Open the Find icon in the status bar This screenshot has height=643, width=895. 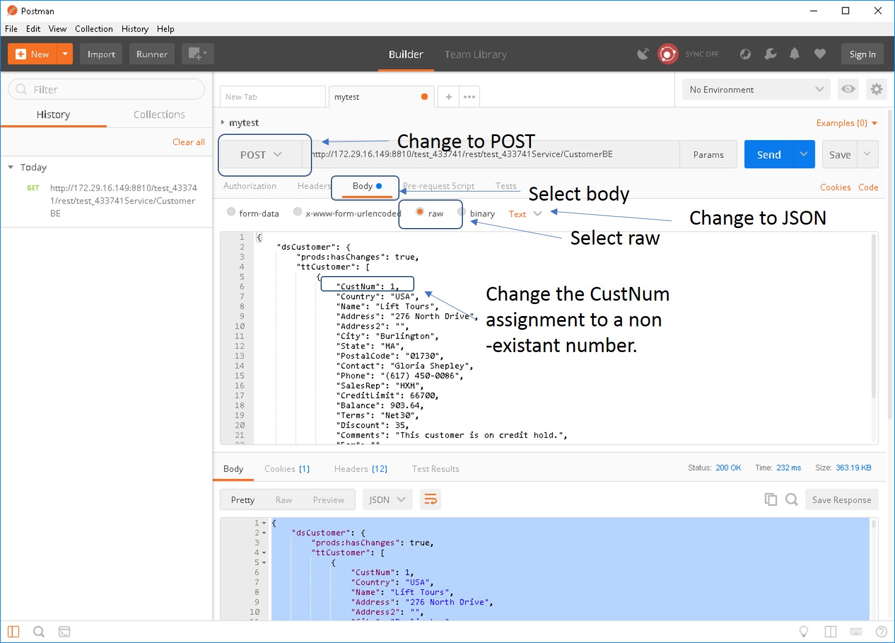[39, 632]
